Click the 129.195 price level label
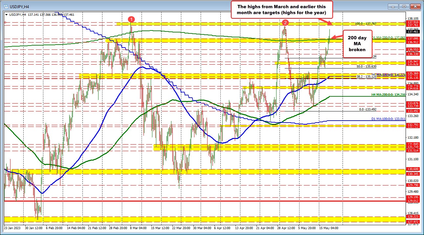 [x=412, y=197]
